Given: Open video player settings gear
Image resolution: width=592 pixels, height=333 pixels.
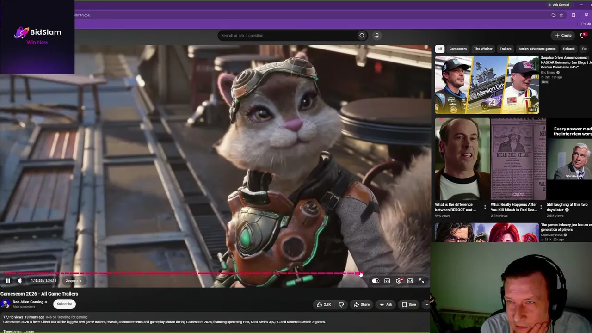Looking at the screenshot, I should tap(399, 281).
